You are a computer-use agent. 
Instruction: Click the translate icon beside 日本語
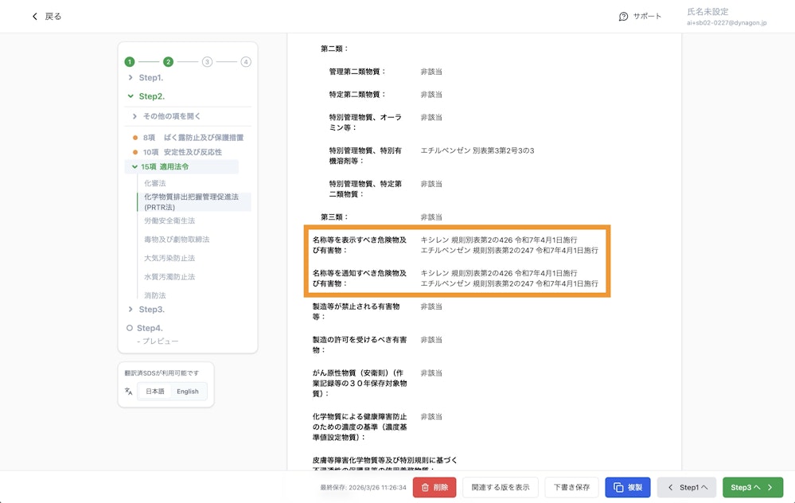tap(128, 392)
